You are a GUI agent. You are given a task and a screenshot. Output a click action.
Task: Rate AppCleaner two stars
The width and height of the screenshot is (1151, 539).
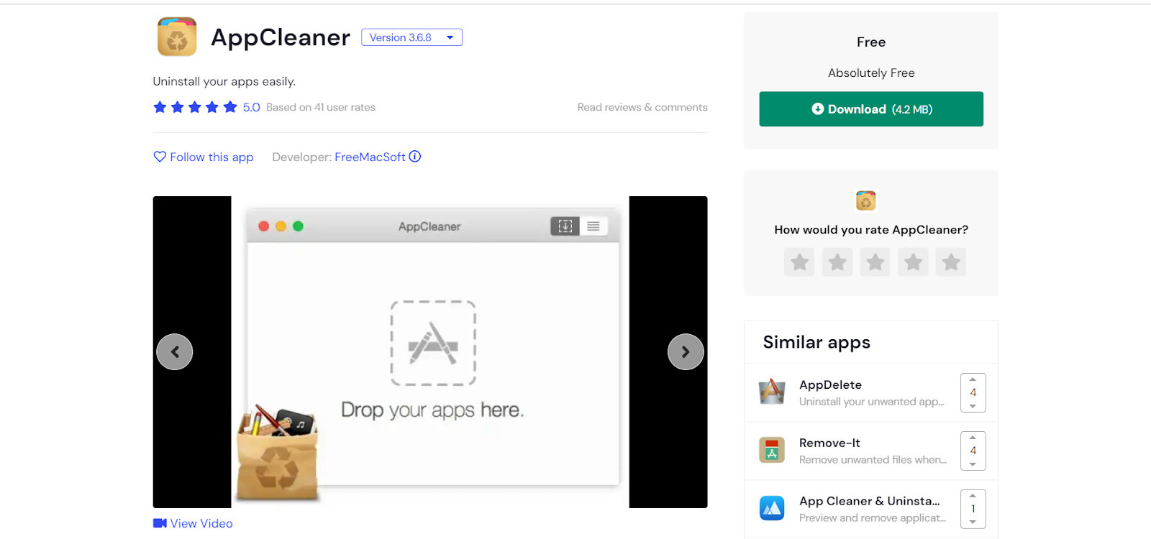(x=837, y=262)
